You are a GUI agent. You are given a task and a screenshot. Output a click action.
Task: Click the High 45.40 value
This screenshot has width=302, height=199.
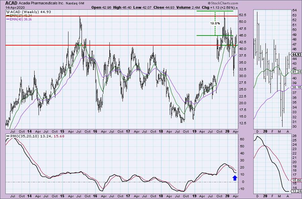(x=122, y=7)
